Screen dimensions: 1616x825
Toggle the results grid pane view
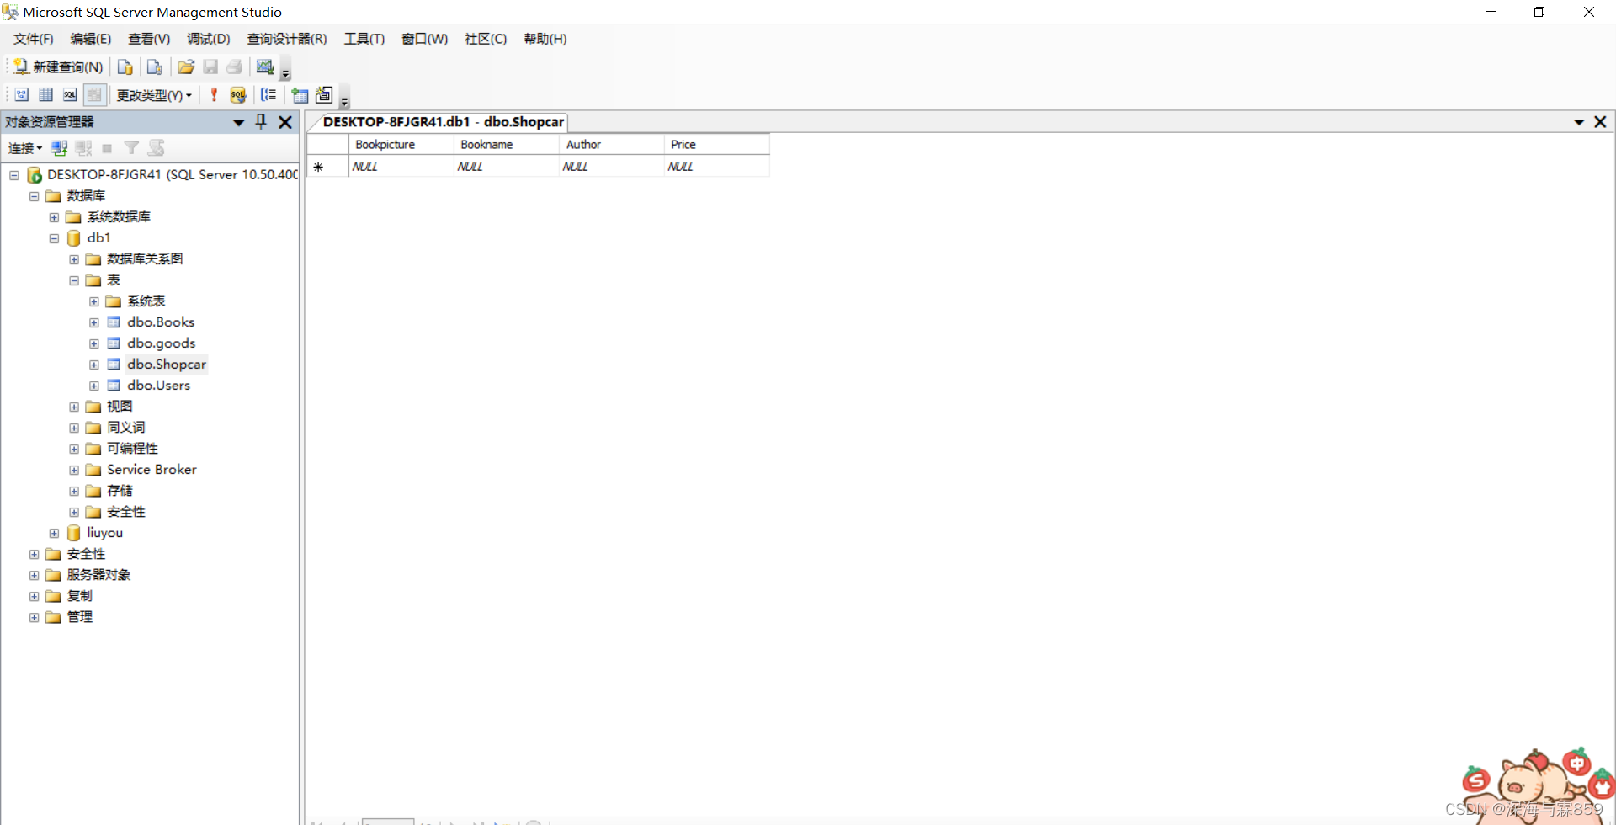click(x=94, y=94)
